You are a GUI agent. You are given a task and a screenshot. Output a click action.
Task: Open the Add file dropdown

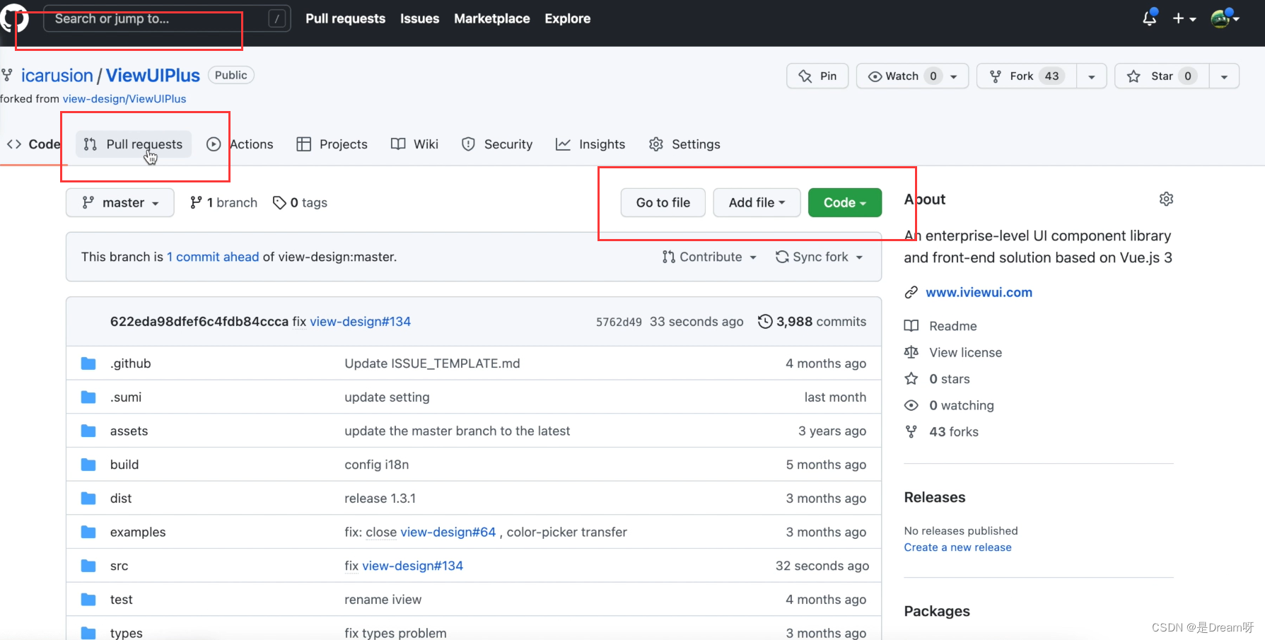[757, 202]
